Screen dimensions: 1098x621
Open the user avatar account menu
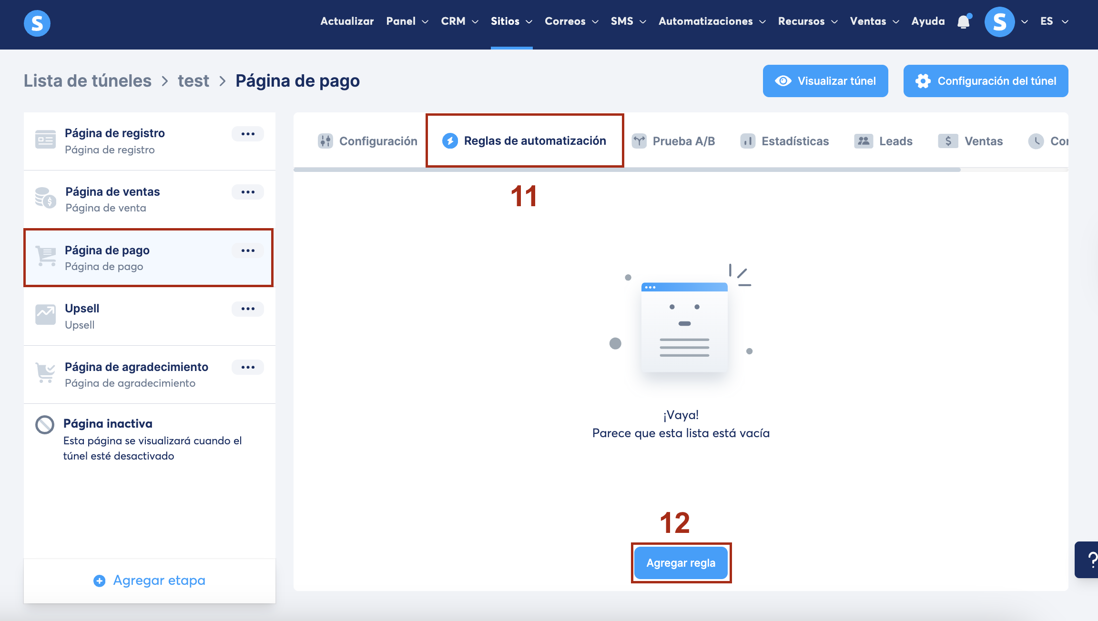point(1000,22)
